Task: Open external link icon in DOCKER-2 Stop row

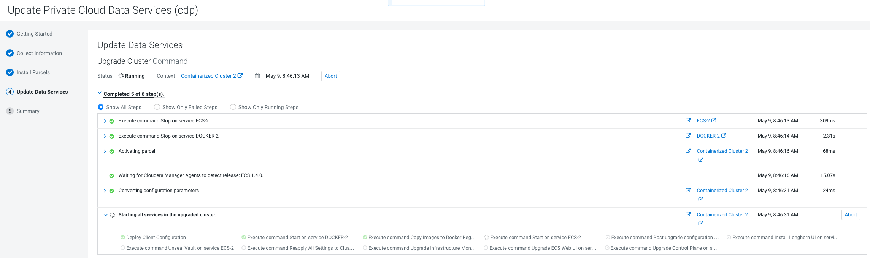Action: [x=688, y=136]
